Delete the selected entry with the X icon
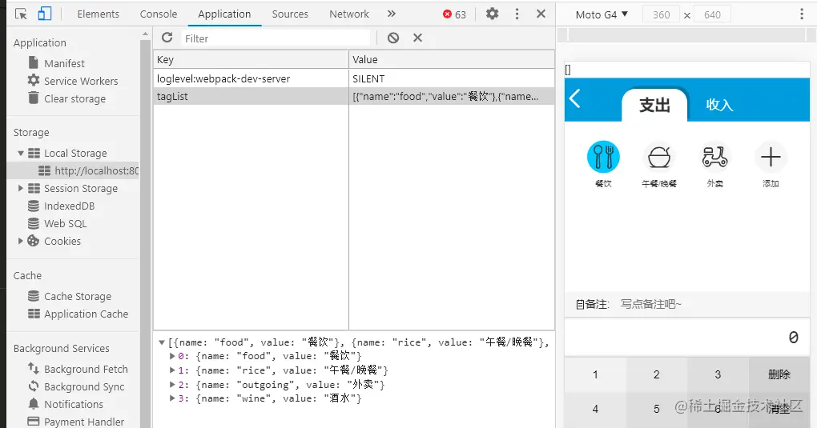This screenshot has width=817, height=428. 417,38
